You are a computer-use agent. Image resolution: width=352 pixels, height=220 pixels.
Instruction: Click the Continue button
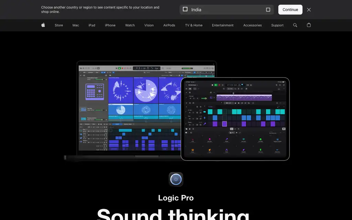click(290, 10)
